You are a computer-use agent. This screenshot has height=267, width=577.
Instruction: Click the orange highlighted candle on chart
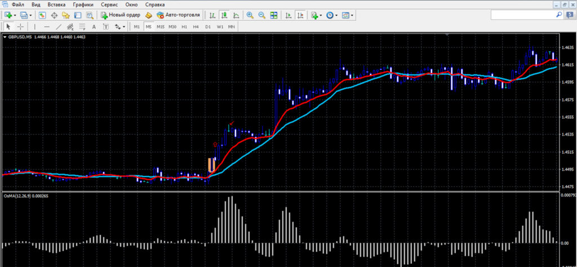211,164
